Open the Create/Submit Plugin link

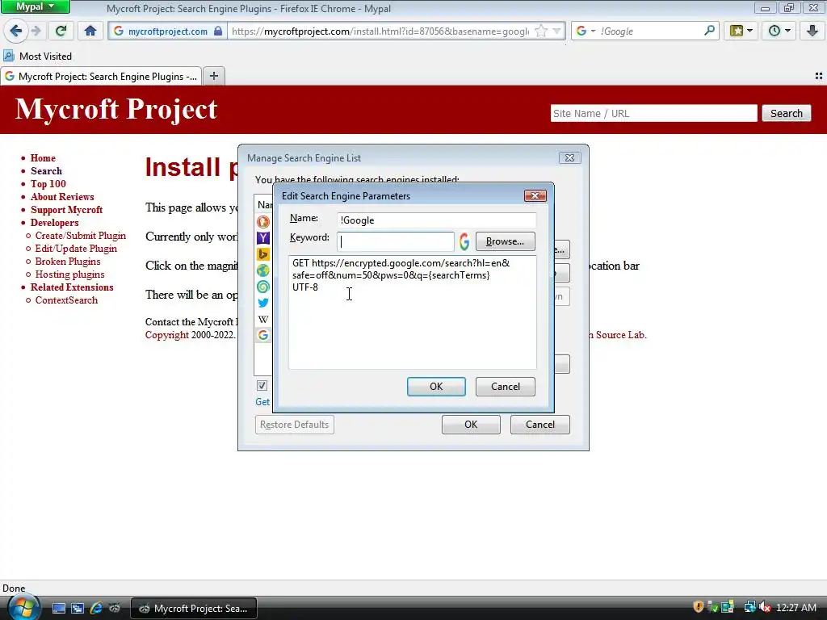click(x=80, y=236)
